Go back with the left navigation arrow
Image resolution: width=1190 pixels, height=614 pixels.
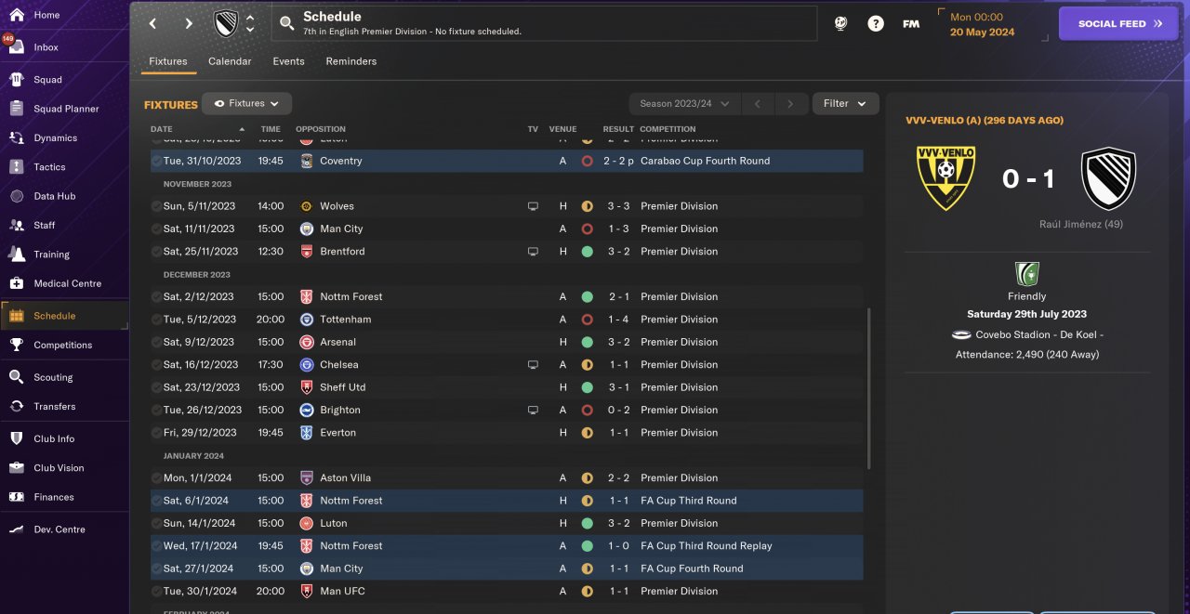(153, 24)
